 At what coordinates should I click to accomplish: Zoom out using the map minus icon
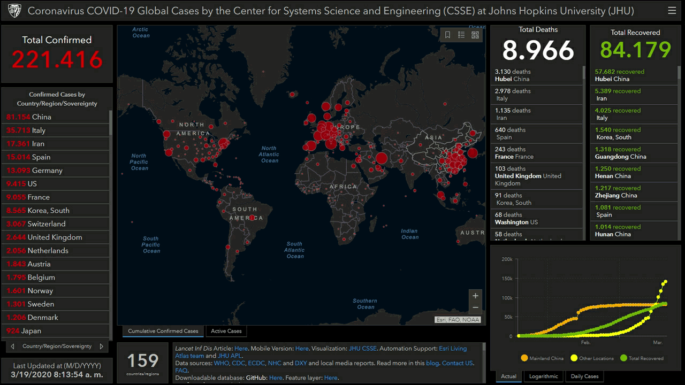tap(474, 307)
